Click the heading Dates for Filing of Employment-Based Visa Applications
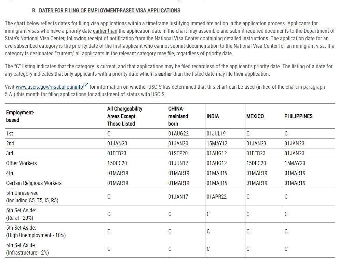This screenshot has width=338, height=260. point(109,11)
